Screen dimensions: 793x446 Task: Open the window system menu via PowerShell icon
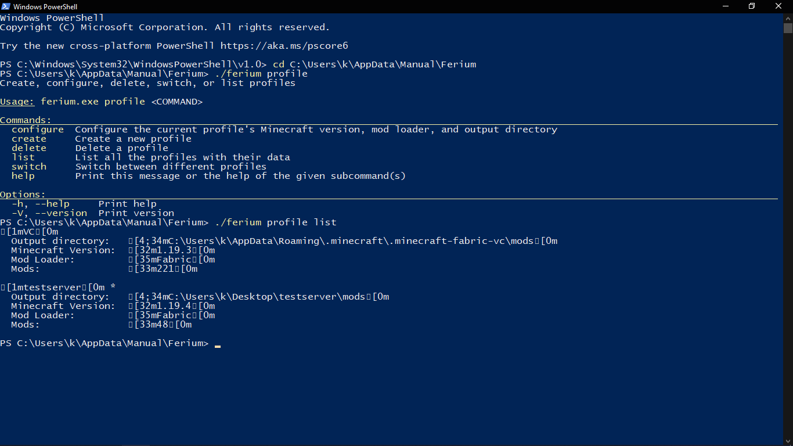click(x=6, y=6)
